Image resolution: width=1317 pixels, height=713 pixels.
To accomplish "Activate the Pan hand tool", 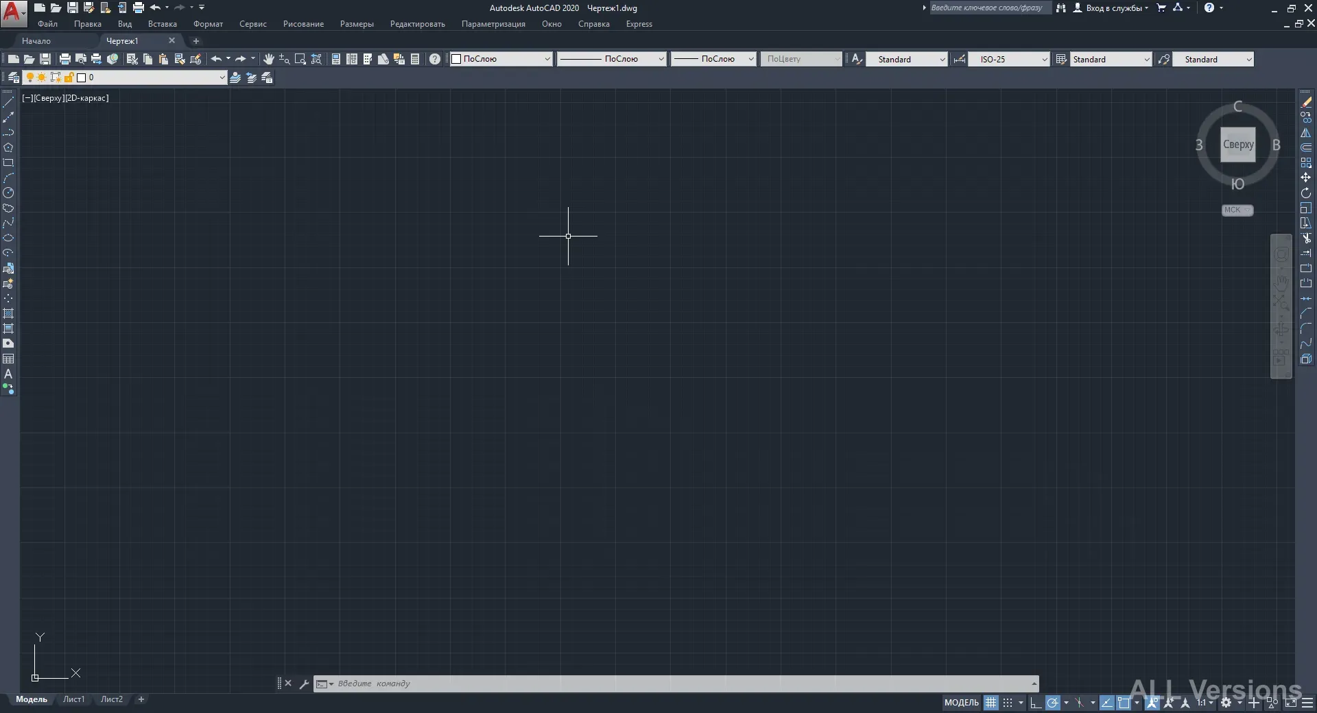I will [x=268, y=59].
